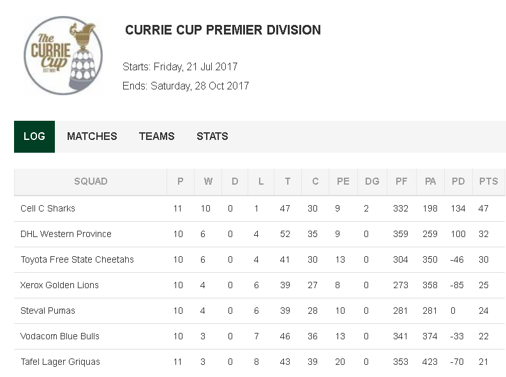Open Cell C Sharks team link
Screen dimensions: 506x377
(x=48, y=208)
